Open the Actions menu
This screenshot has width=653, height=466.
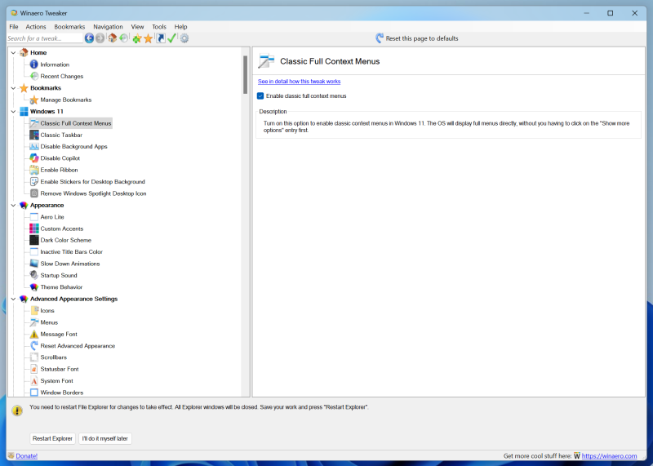pyautogui.click(x=36, y=27)
